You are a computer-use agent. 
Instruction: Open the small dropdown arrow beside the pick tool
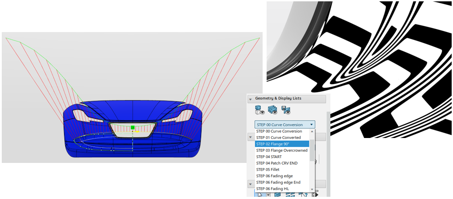click(268, 194)
